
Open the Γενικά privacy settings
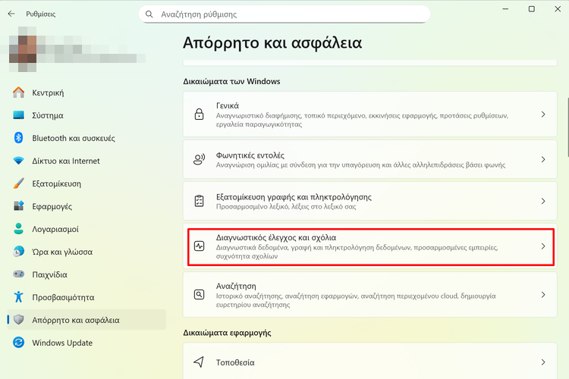tap(369, 114)
